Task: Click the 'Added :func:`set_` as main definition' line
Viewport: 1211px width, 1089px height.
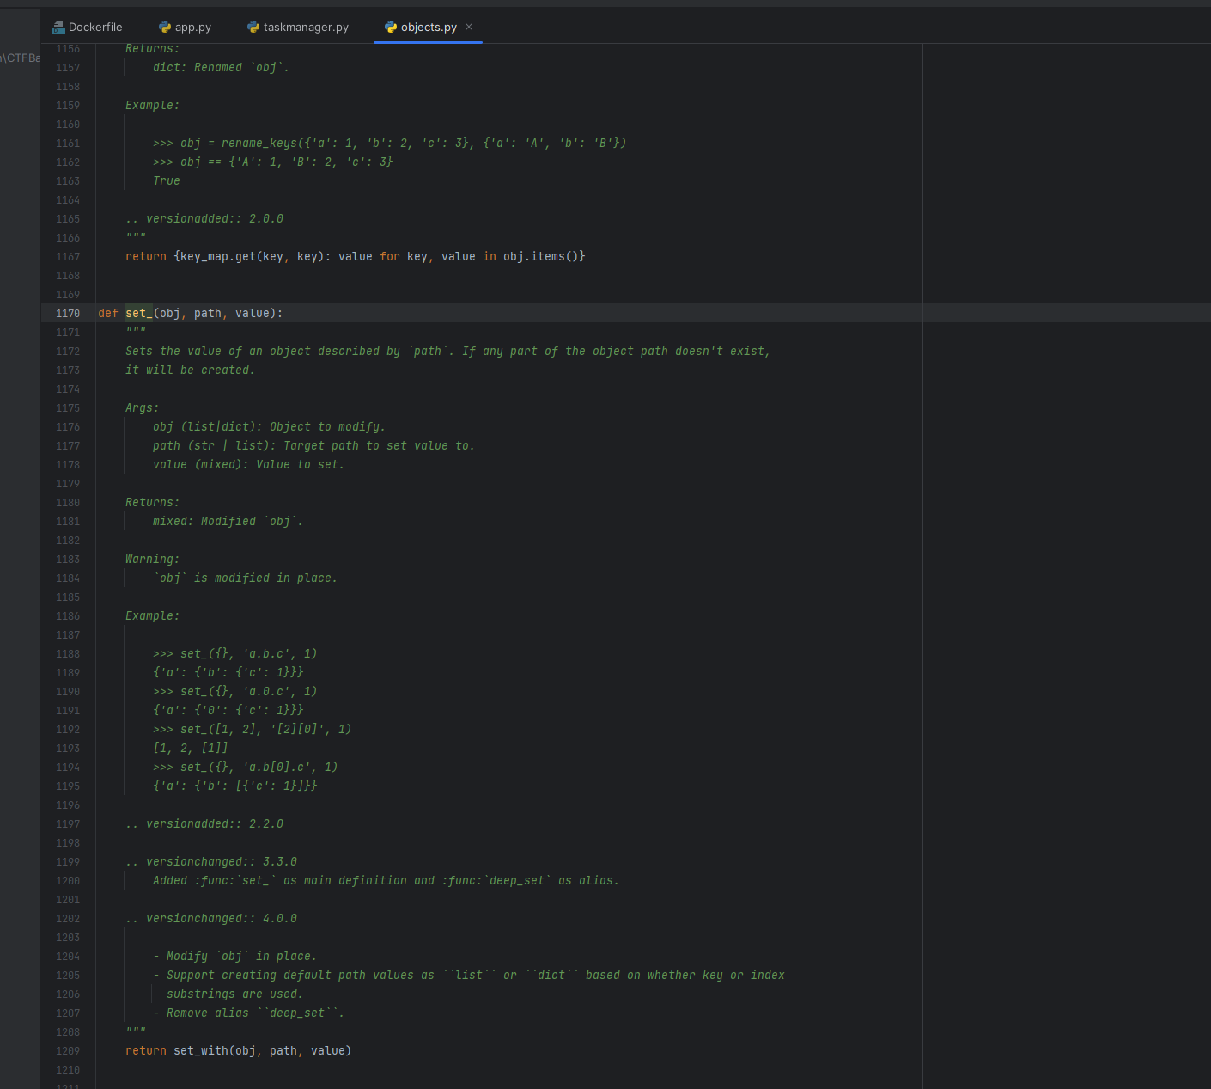Action: 386,880
